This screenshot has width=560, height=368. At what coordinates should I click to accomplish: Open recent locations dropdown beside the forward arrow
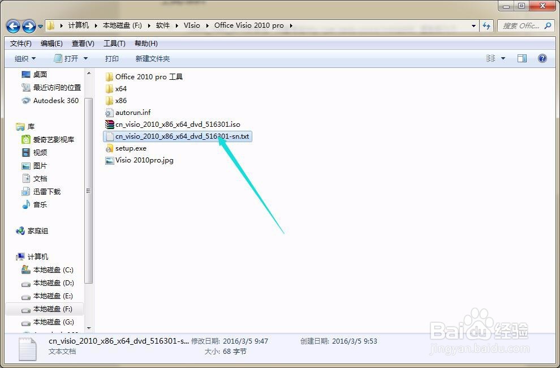pos(40,27)
